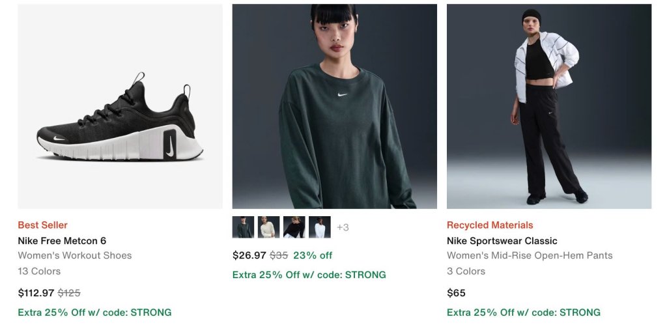Screen dimensions: 667x336
Task: Click the Nike Free Metcon 6 title
Action: (62, 241)
